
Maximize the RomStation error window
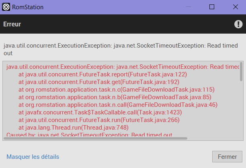[212, 7]
